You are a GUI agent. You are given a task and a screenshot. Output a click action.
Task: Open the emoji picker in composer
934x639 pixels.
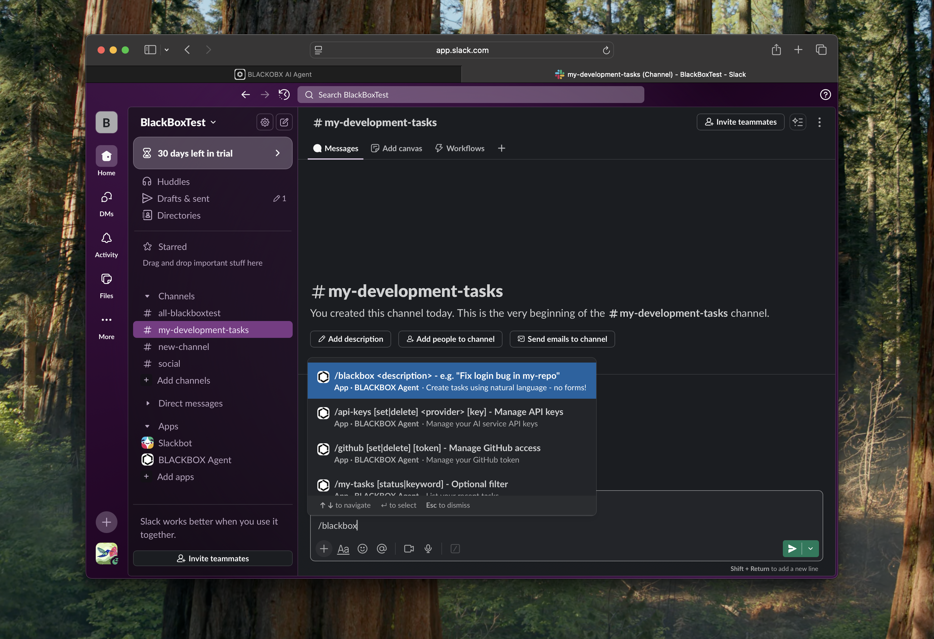(362, 549)
